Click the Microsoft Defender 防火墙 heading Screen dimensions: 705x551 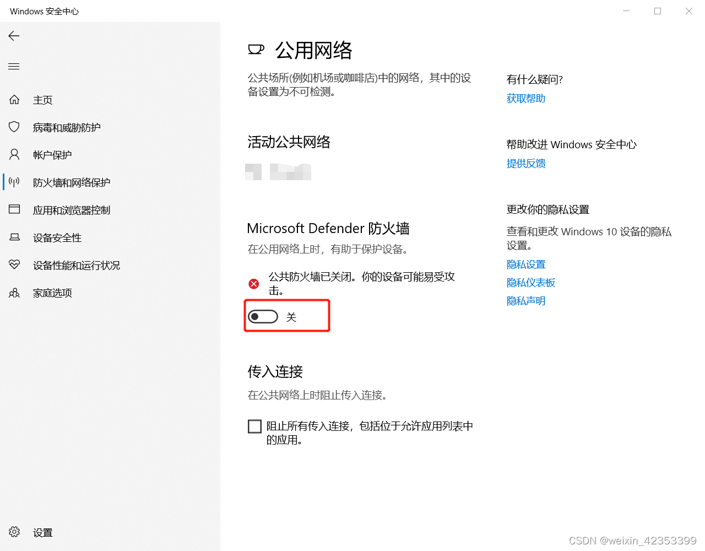coord(328,228)
